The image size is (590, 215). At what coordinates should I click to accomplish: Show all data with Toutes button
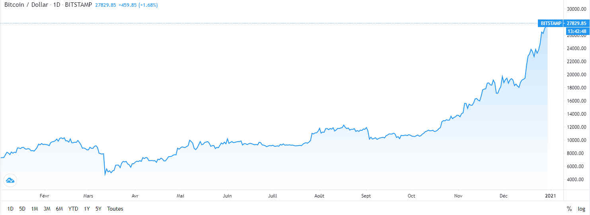(115, 209)
